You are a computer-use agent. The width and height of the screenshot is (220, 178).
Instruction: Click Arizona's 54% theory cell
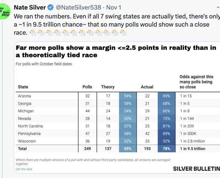128,96
